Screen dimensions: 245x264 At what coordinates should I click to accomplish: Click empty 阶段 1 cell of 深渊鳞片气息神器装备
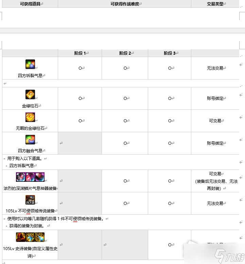coord(80,181)
